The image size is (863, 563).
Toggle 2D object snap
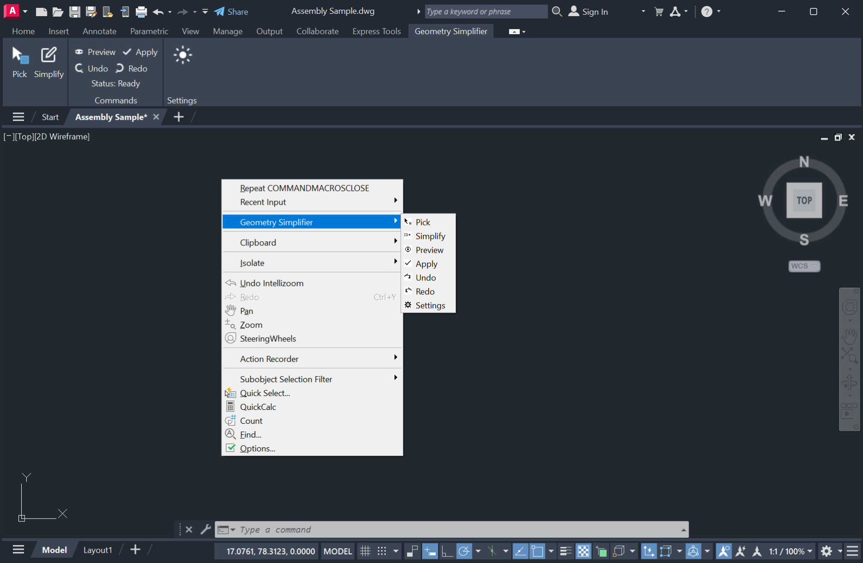(537, 551)
